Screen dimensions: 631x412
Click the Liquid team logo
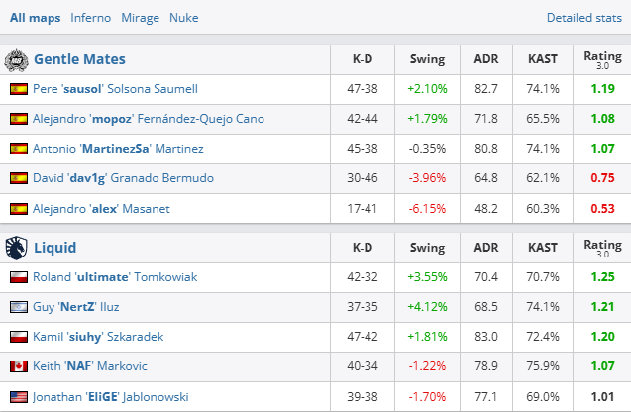pos(18,247)
